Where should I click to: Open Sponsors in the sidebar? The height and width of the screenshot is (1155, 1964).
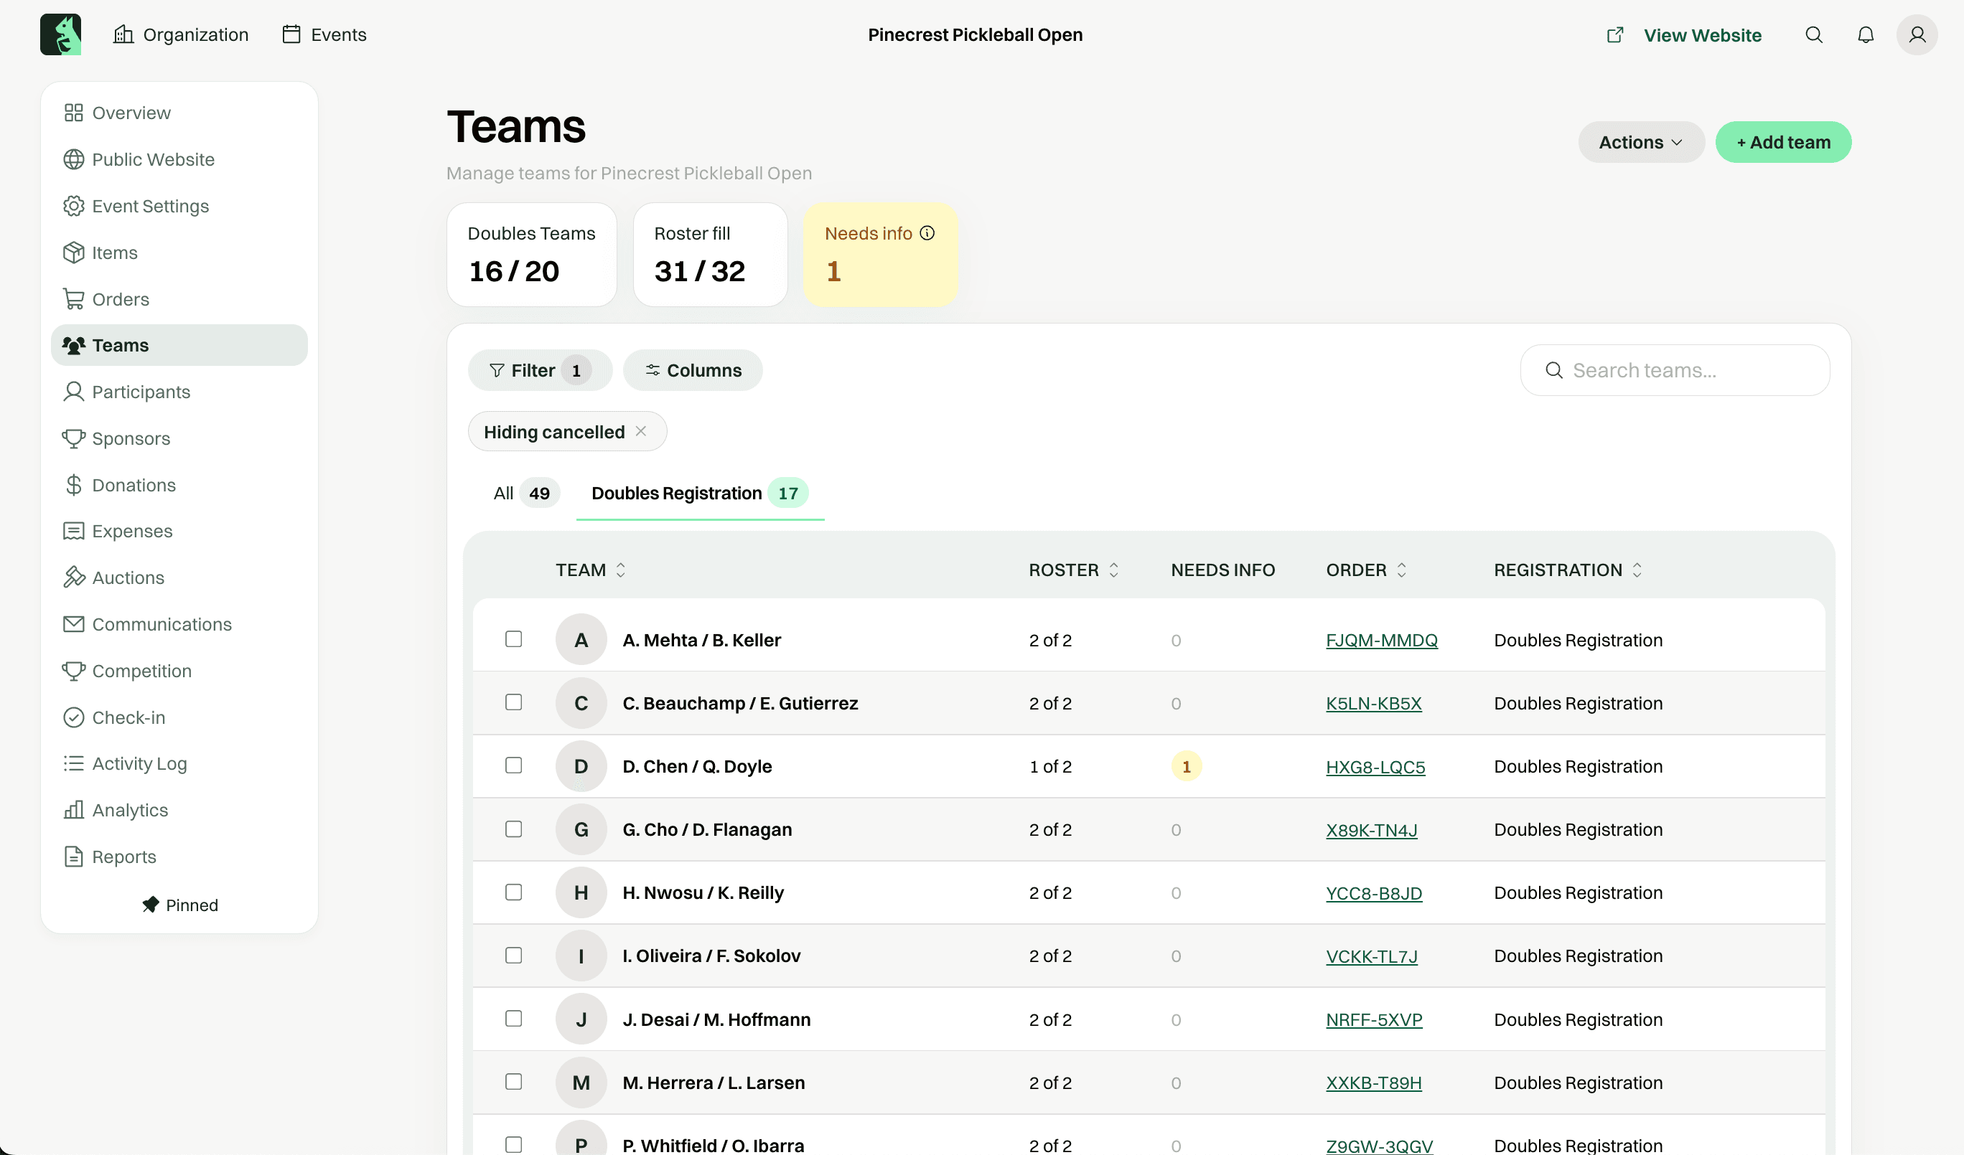click(179, 438)
